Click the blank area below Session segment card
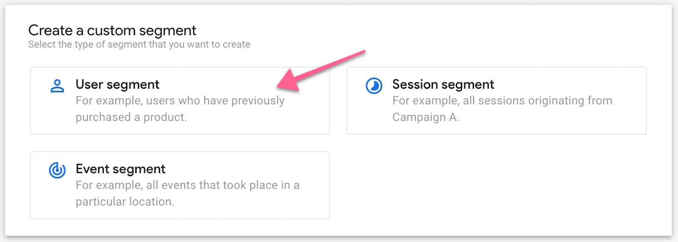 coord(496,186)
